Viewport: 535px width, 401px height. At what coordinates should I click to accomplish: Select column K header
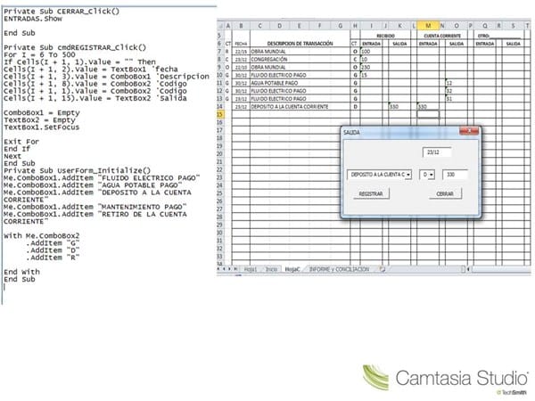coord(399,26)
